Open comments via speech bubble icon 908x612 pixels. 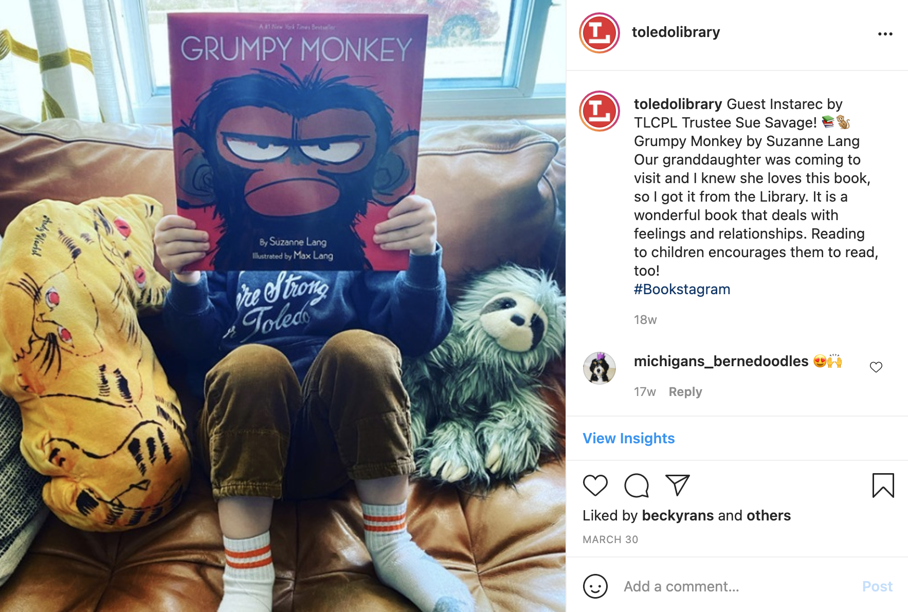click(x=637, y=485)
